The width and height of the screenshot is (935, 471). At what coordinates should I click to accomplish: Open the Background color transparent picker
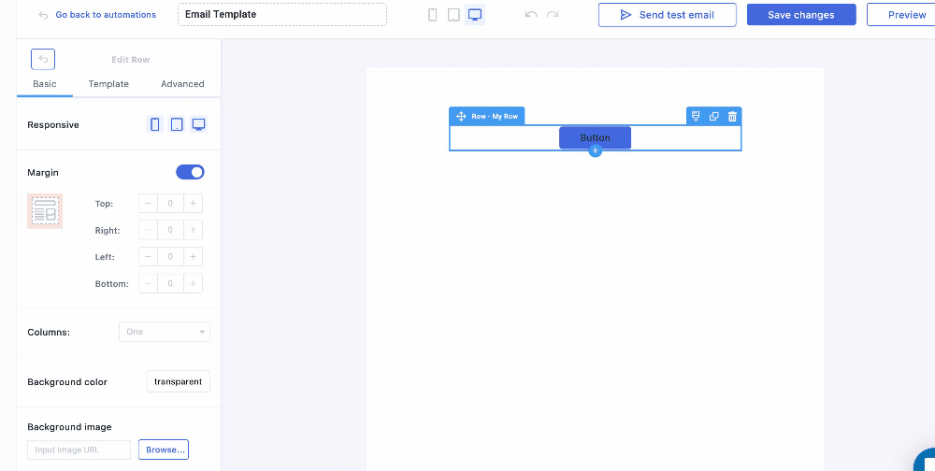[179, 381]
